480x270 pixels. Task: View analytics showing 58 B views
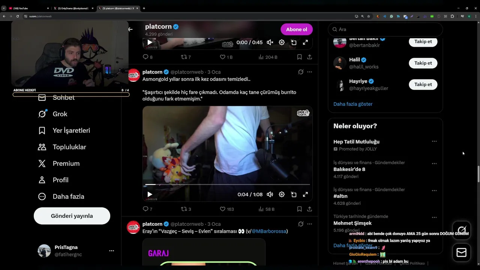pyautogui.click(x=267, y=209)
